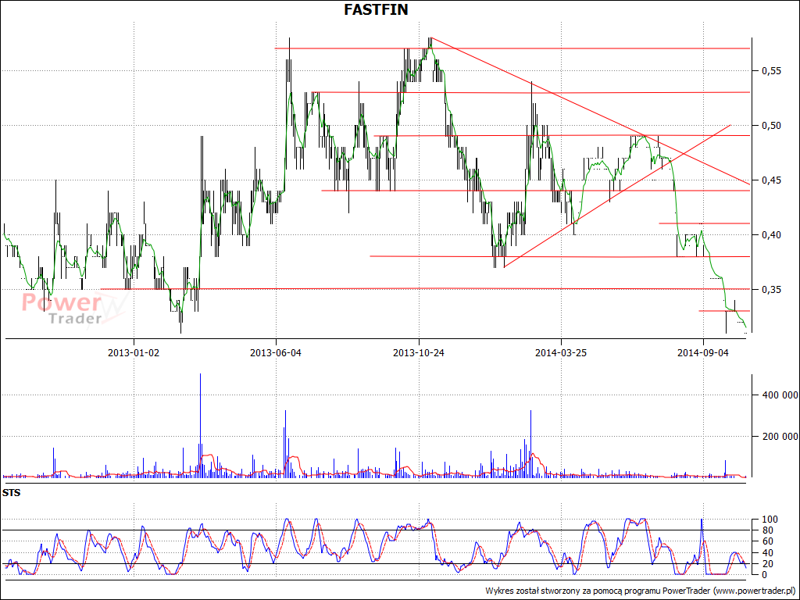
Task: Click the 400 000 volume axis label
Action: coord(780,395)
